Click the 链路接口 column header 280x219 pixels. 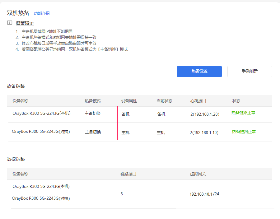tap(128, 174)
